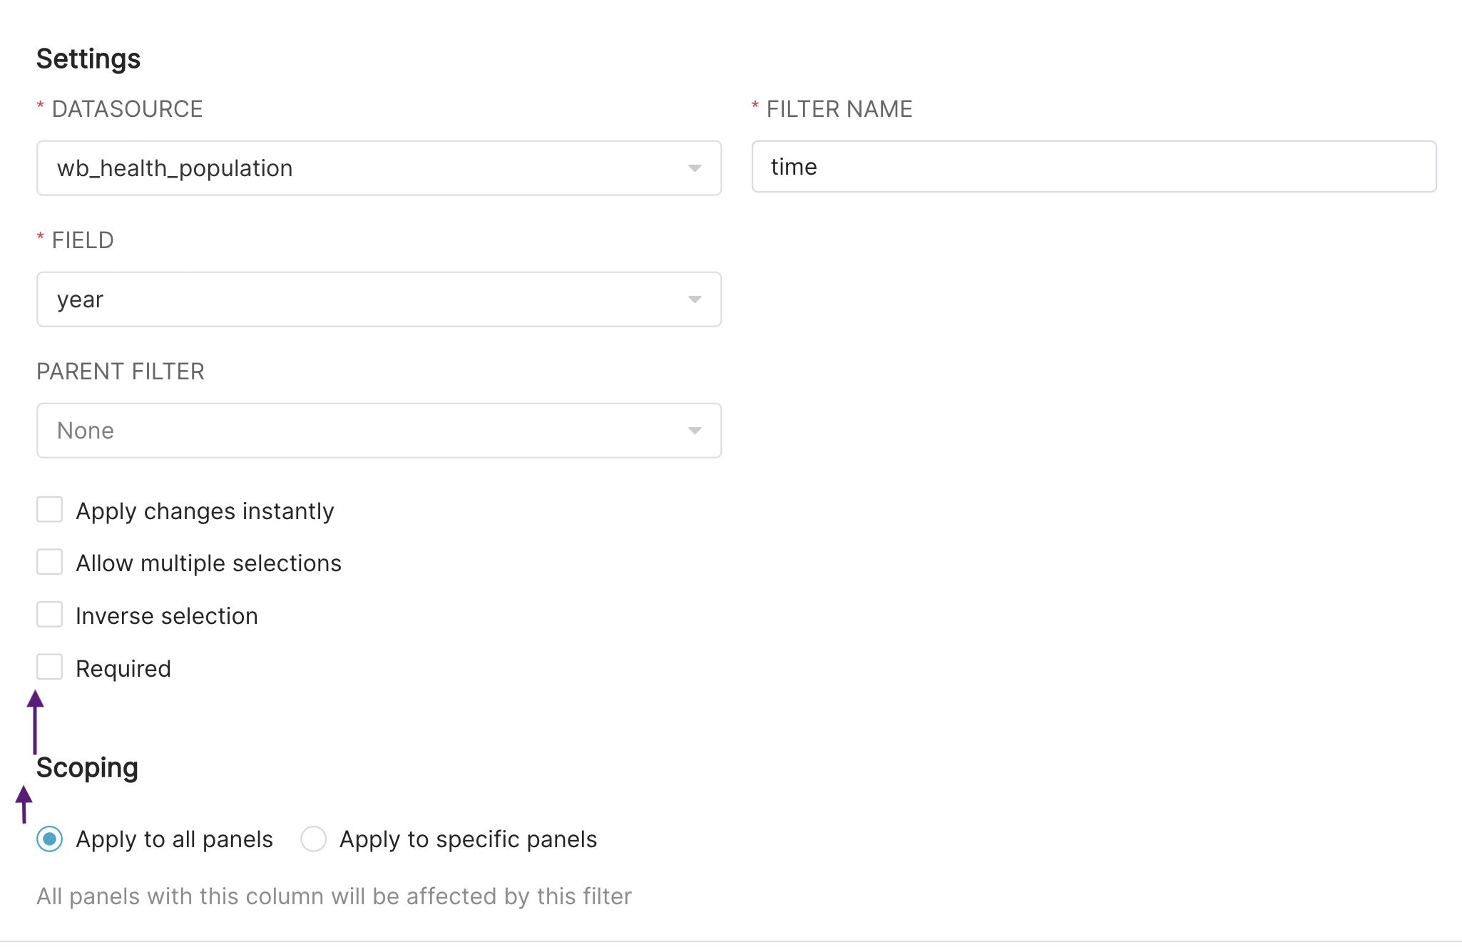1462x947 pixels.
Task: Select the wb_health_population datasource value
Action: [175, 168]
